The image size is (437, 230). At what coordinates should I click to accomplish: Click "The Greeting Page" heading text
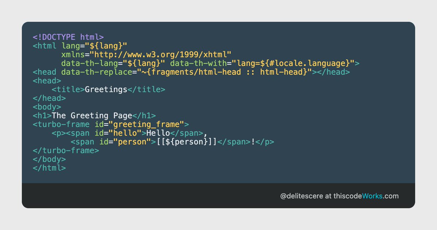(x=92, y=116)
